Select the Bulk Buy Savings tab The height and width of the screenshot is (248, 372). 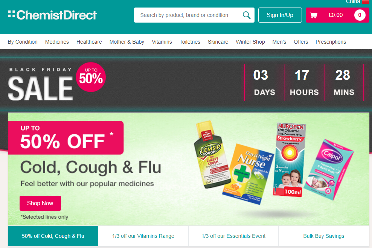coord(323,236)
